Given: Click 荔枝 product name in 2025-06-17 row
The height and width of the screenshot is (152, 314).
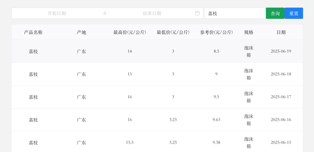Looking at the screenshot, I should (33, 97).
